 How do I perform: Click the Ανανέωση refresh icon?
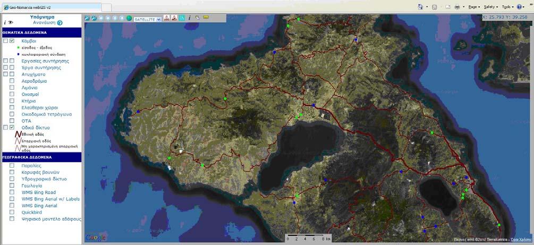point(60,23)
